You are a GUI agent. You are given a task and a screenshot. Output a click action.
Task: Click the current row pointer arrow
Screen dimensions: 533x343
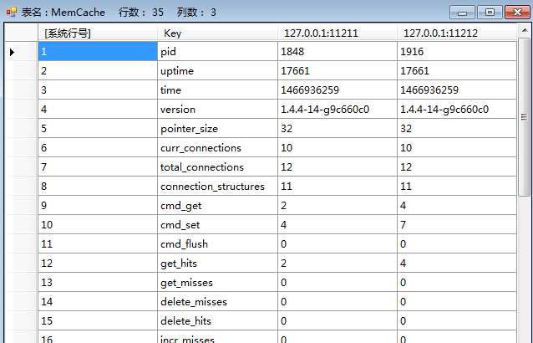pyautogui.click(x=13, y=52)
